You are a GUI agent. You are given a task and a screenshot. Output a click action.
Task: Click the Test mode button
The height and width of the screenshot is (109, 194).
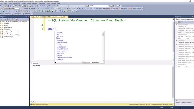click(x=27, y=14)
